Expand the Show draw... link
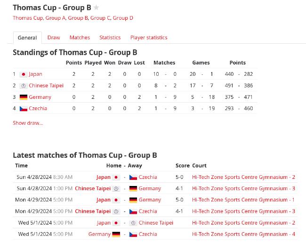306x242 pixels. [x=28, y=123]
